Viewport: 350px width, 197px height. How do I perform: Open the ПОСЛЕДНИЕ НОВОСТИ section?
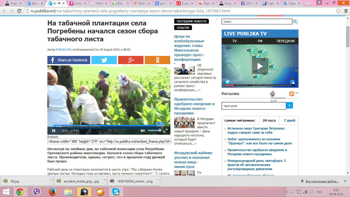tap(191, 21)
